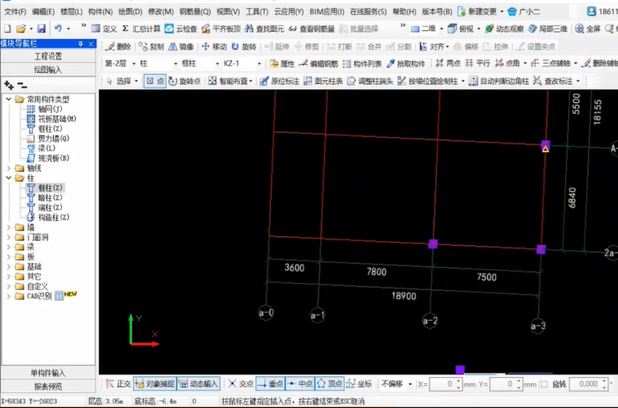Undo the last action
Viewport: 618px width, 408px height.
pos(59,29)
